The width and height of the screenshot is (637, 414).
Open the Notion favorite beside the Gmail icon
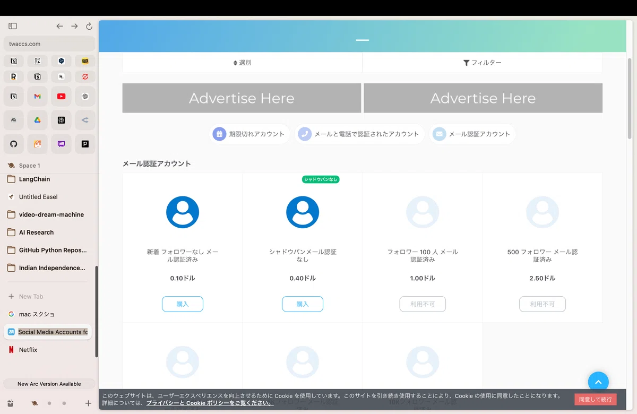[x=14, y=97]
